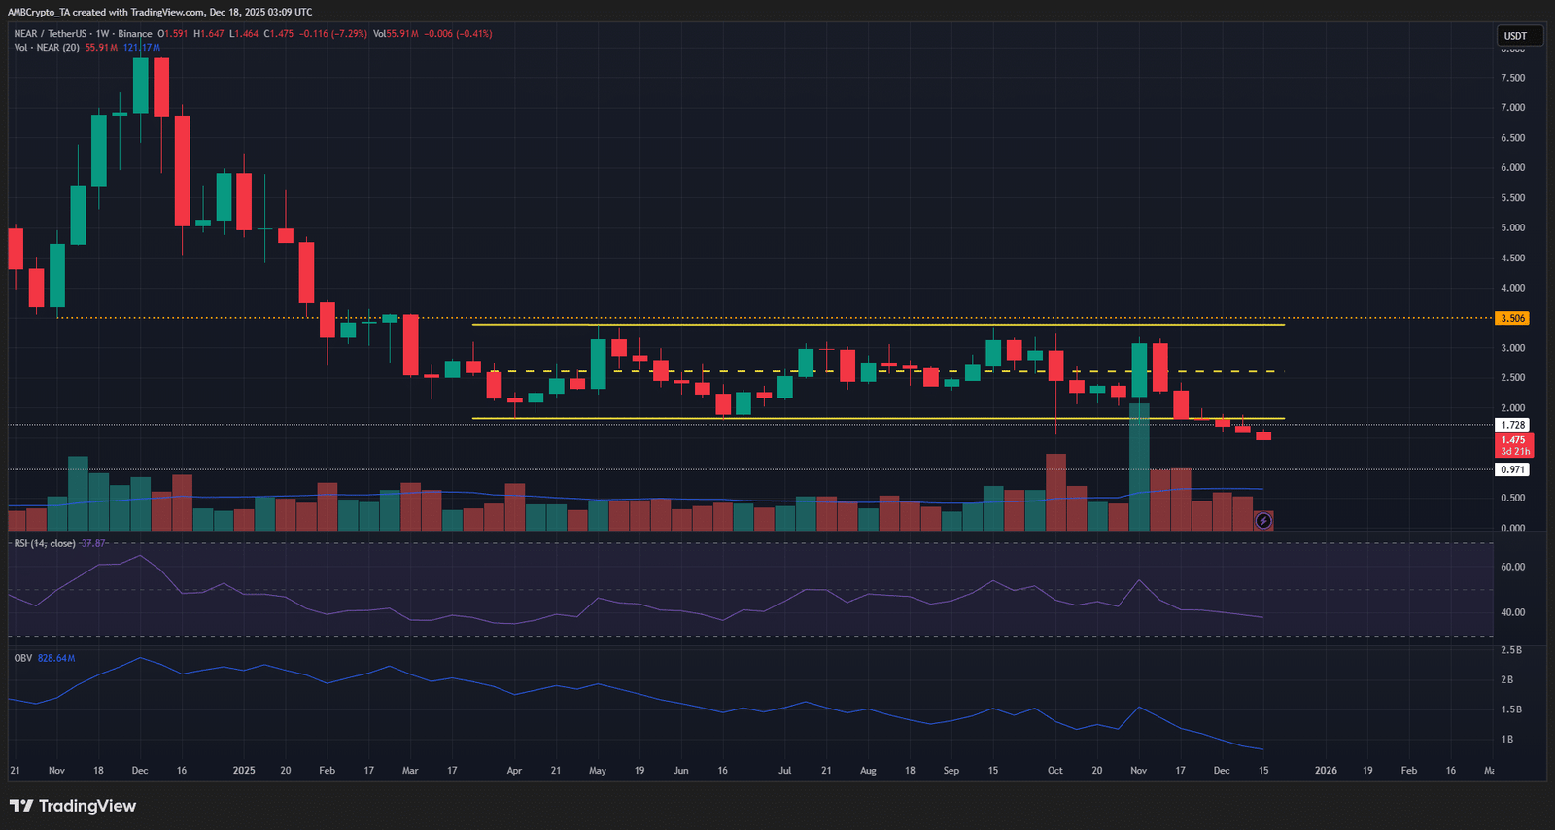Click the OBV value 828.64M readout
This screenshot has height=830, width=1555.
pyautogui.click(x=56, y=658)
